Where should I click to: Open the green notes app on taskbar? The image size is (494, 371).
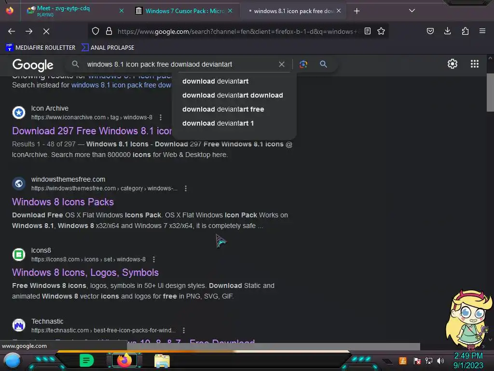[x=86, y=360]
